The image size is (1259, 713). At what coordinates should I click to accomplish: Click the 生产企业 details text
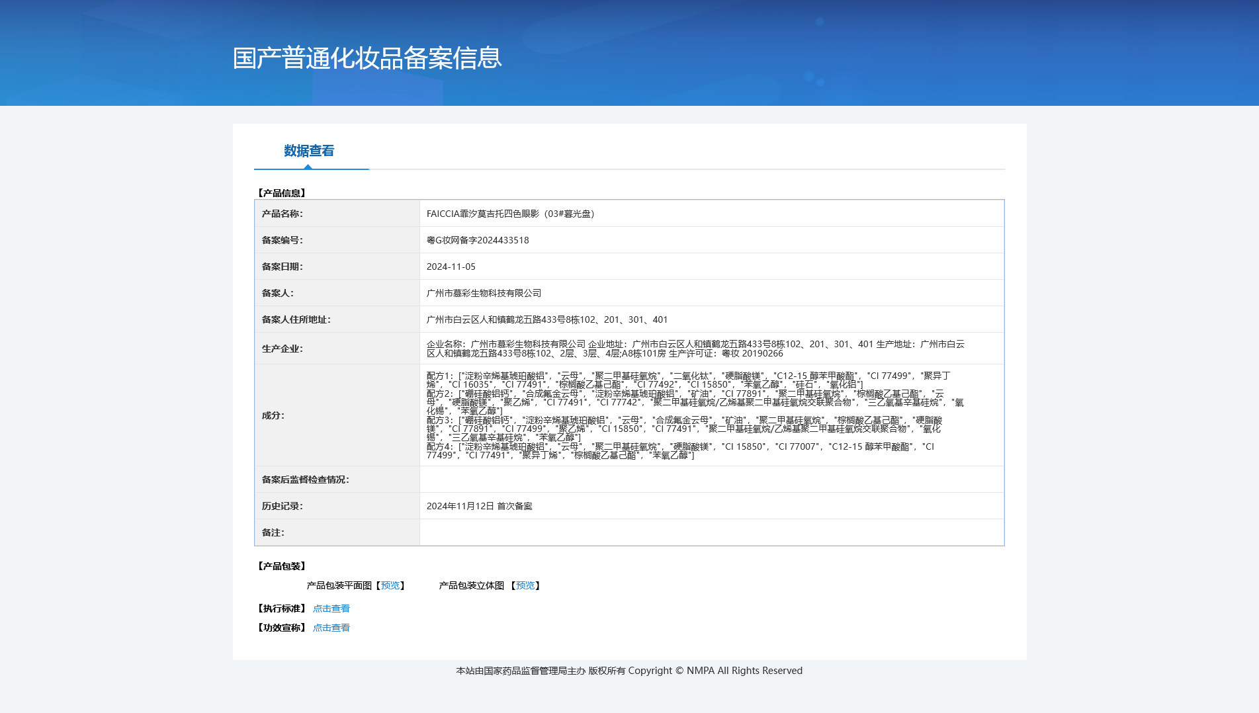[695, 349]
